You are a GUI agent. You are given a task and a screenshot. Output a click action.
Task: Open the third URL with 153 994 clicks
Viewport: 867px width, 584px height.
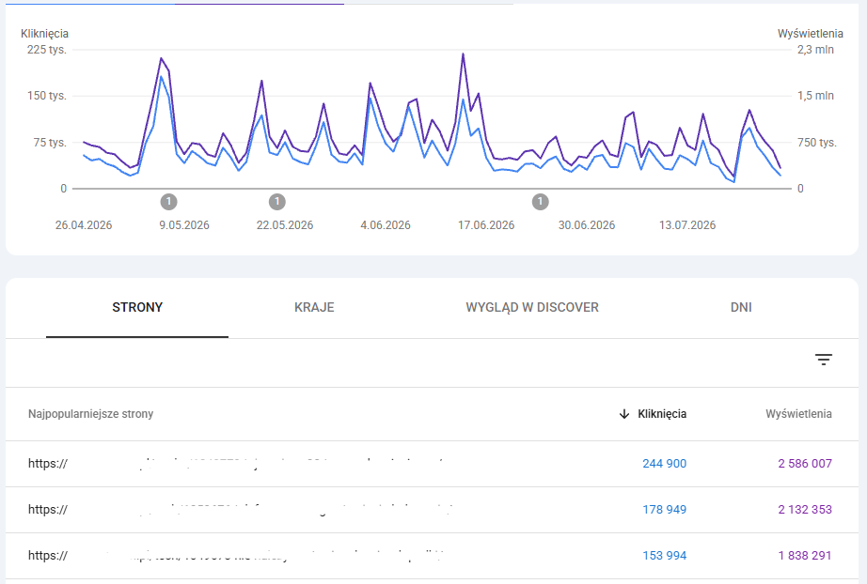(237, 555)
